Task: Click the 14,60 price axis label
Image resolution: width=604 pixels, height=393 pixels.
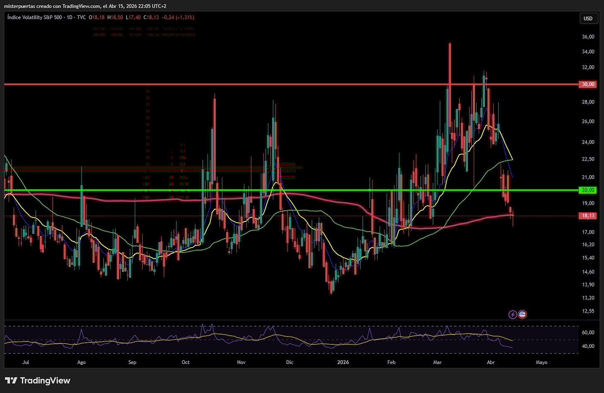Action: (x=588, y=272)
